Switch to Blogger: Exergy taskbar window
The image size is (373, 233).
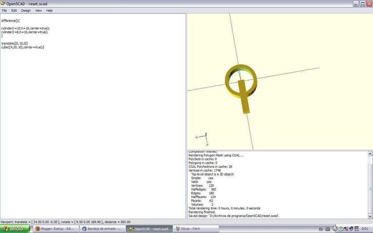[x=55, y=229]
